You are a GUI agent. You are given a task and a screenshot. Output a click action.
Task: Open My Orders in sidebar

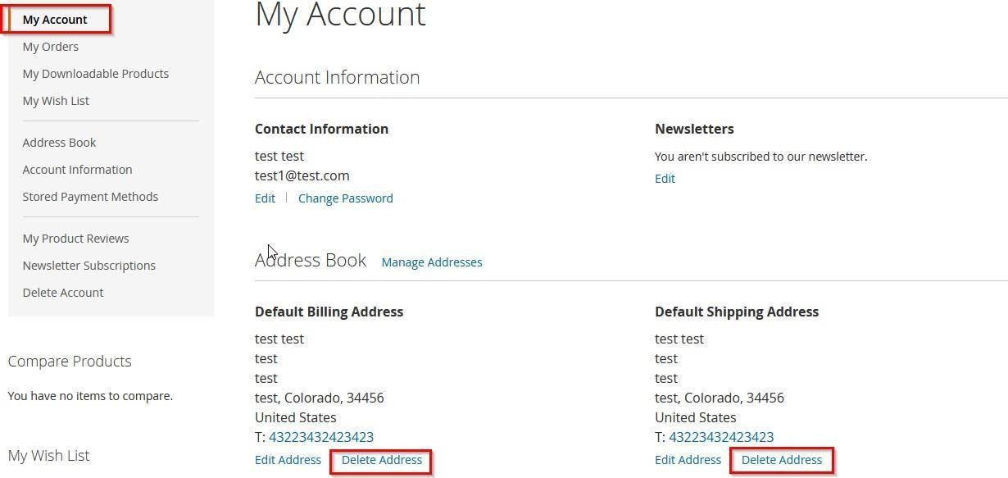[x=50, y=47]
